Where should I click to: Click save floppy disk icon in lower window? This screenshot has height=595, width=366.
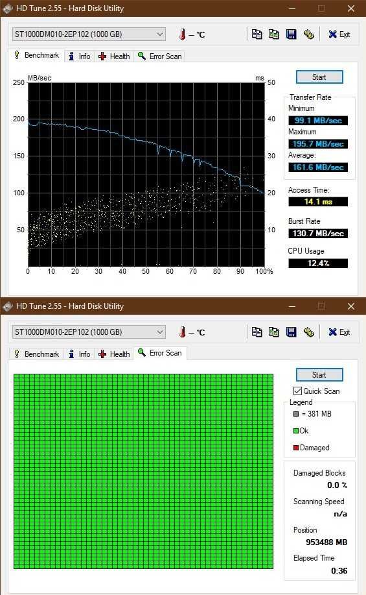(x=291, y=332)
